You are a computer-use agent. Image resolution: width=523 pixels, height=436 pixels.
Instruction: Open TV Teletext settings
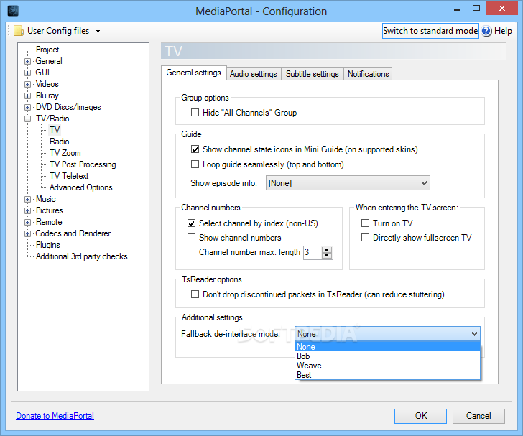[69, 176]
